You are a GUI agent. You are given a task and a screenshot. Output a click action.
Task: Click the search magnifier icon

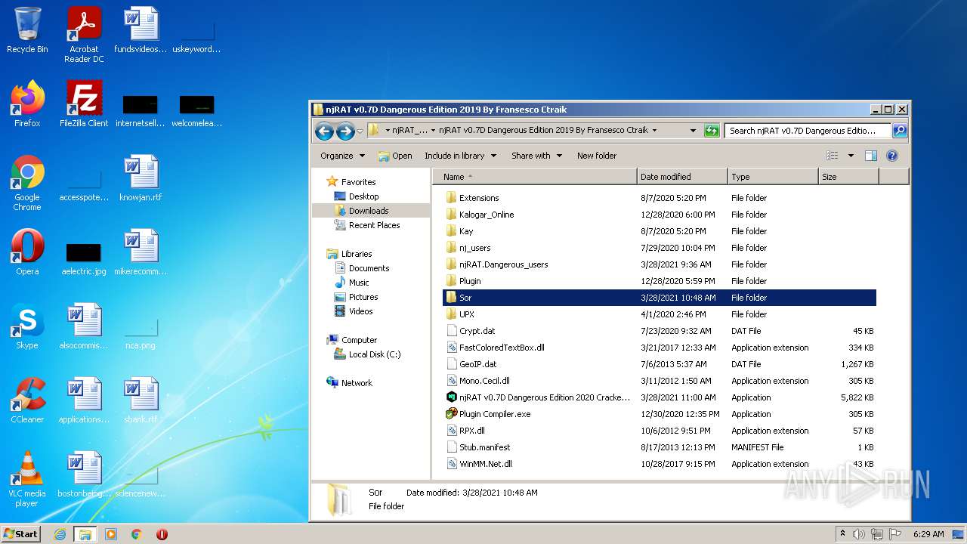tap(899, 131)
